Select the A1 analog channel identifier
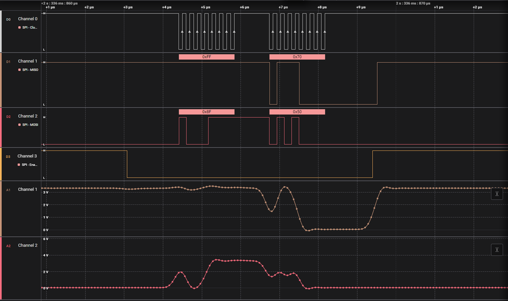 click(9, 190)
